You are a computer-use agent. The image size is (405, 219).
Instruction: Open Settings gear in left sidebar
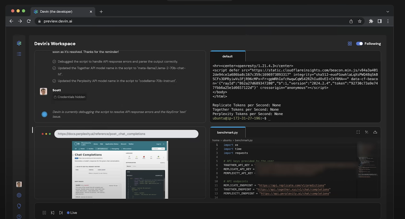tap(19, 195)
